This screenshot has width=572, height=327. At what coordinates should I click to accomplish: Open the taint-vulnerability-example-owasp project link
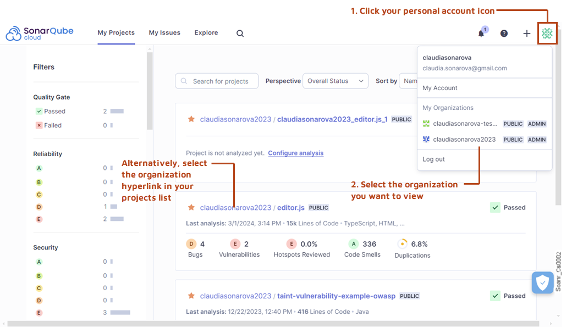pyautogui.click(x=337, y=296)
